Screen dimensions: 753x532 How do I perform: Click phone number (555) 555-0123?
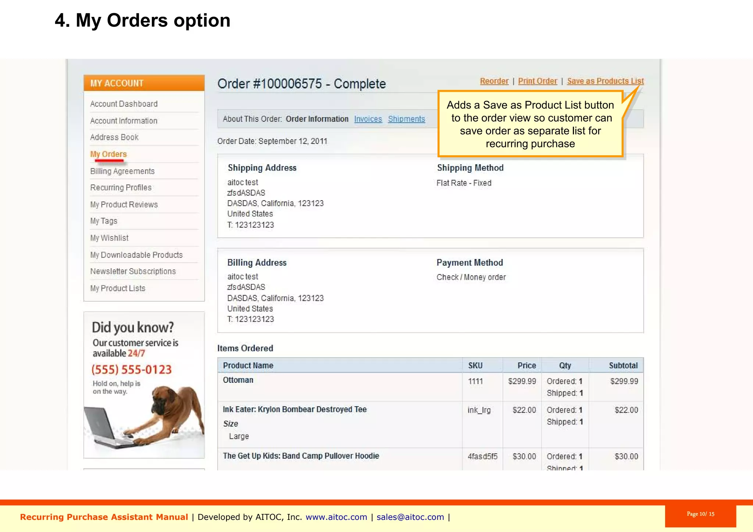click(x=132, y=370)
